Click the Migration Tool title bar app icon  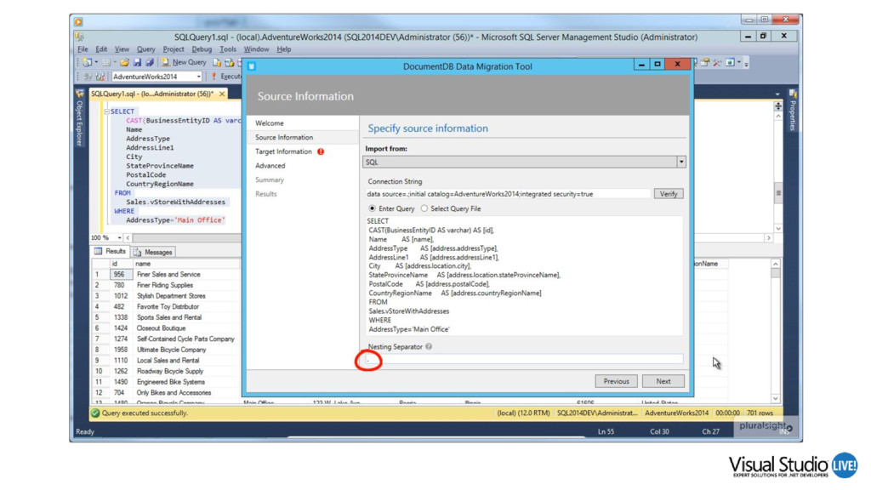pyautogui.click(x=252, y=66)
